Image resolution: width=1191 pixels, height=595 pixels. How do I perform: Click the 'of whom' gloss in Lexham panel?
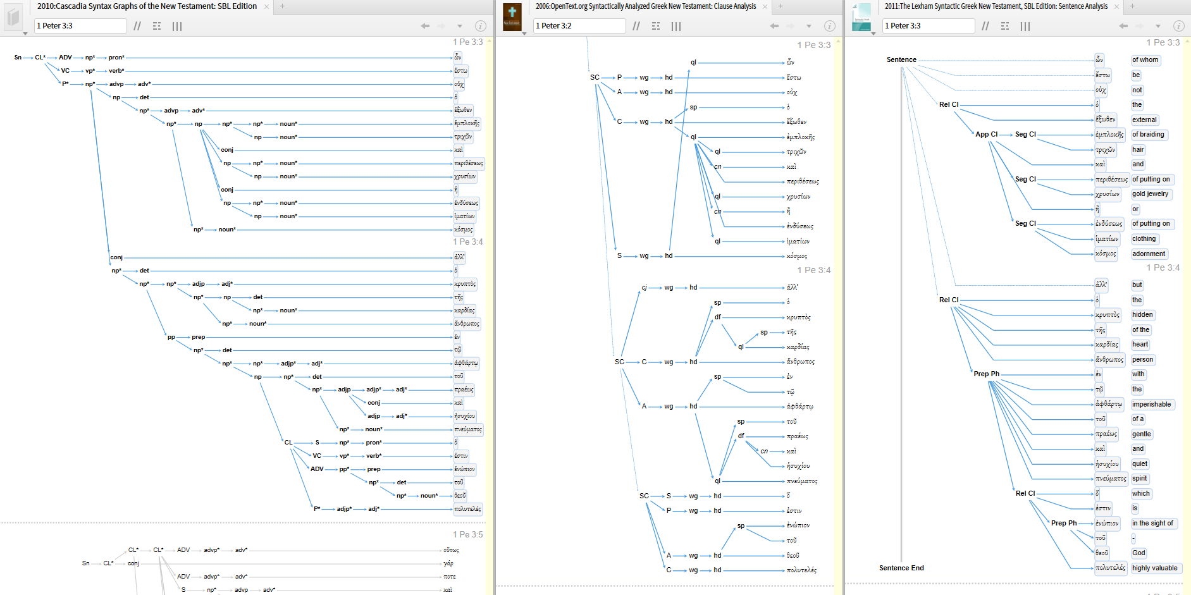pos(1145,60)
